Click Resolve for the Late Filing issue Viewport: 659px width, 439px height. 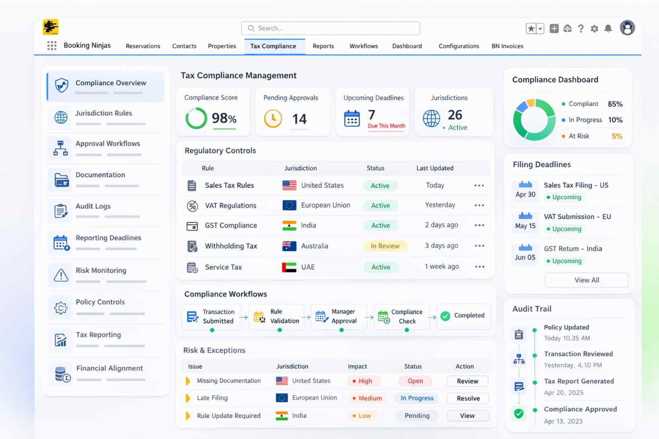(x=467, y=398)
